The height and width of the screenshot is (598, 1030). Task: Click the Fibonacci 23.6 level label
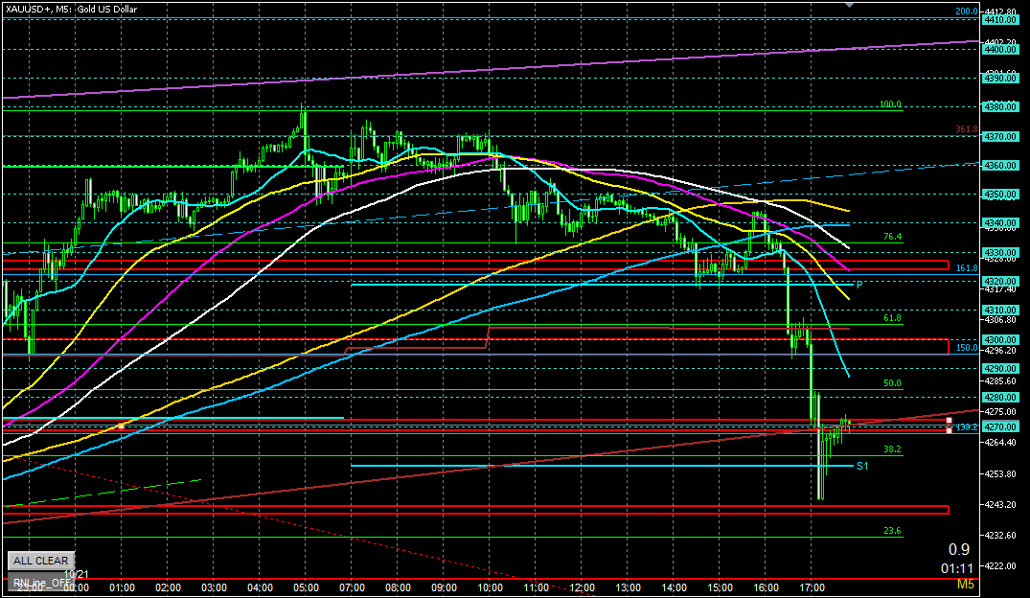(x=892, y=530)
